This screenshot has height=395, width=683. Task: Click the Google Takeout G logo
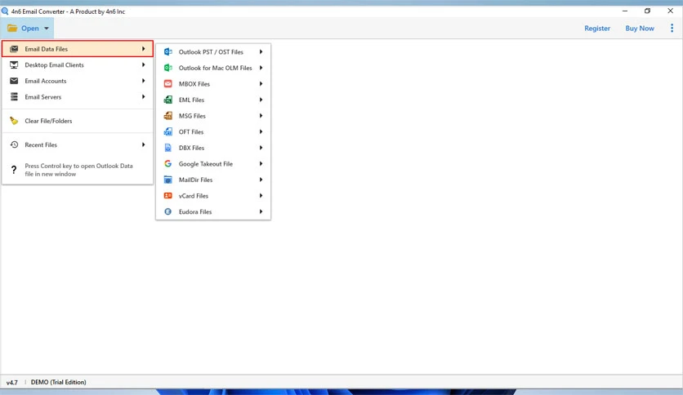point(167,163)
